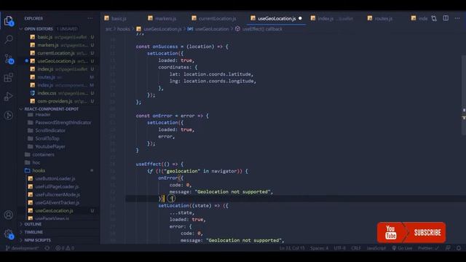
Task: Open editor more actions ellipsis
Action: click(457, 18)
